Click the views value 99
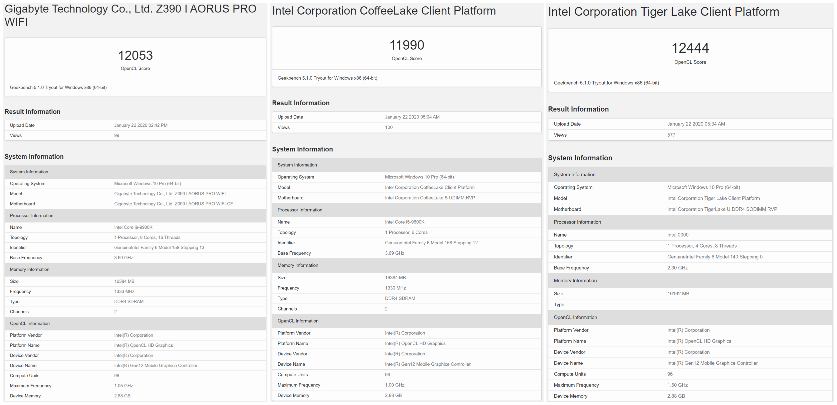 (117, 135)
